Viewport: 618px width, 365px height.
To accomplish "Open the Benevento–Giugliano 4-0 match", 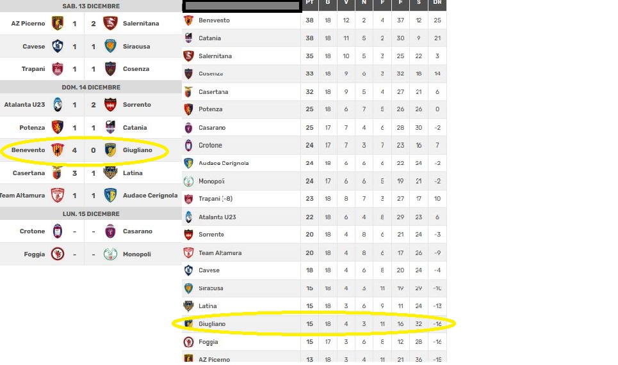I will pyautogui.click(x=84, y=150).
